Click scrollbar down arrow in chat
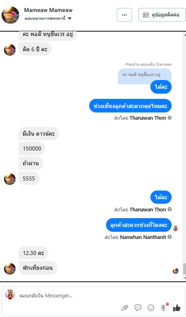The image size is (186, 317). click(x=184, y=279)
